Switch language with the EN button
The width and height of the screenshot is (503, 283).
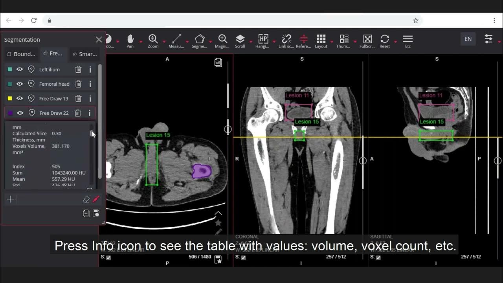point(468,39)
